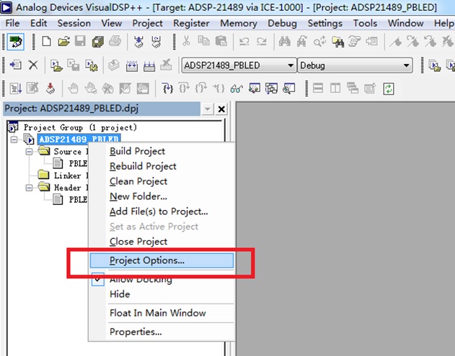Collapse the ADSP21489_PBLED project node

click(14, 140)
